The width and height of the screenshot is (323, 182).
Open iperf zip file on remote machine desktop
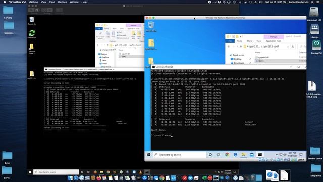pos(151,44)
